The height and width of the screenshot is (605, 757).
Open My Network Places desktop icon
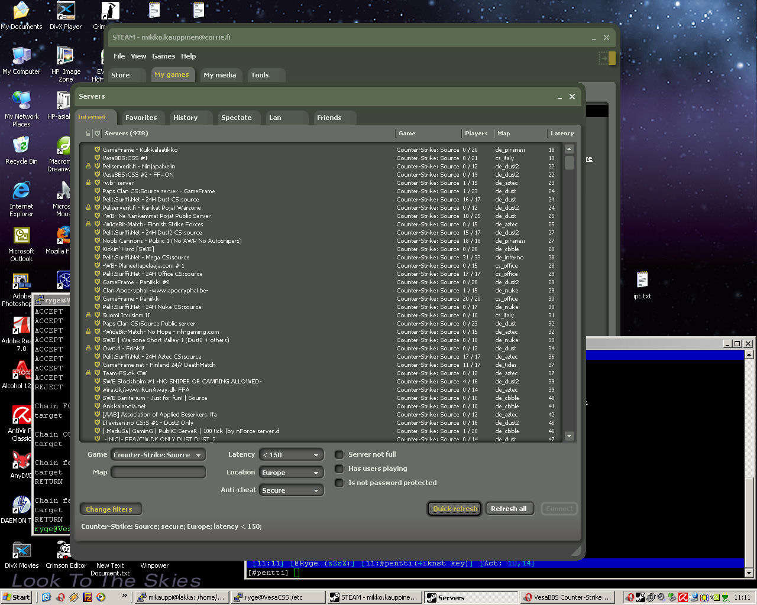(21, 109)
